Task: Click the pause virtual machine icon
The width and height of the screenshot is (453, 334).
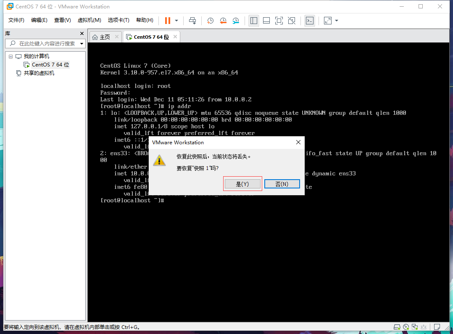Action: tap(168, 21)
